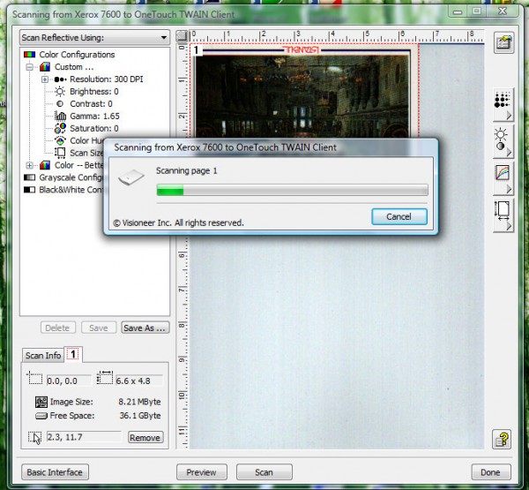Open the Scan Reflective Using dropdown
Screen dimensions: 529x490
[x=94, y=37]
